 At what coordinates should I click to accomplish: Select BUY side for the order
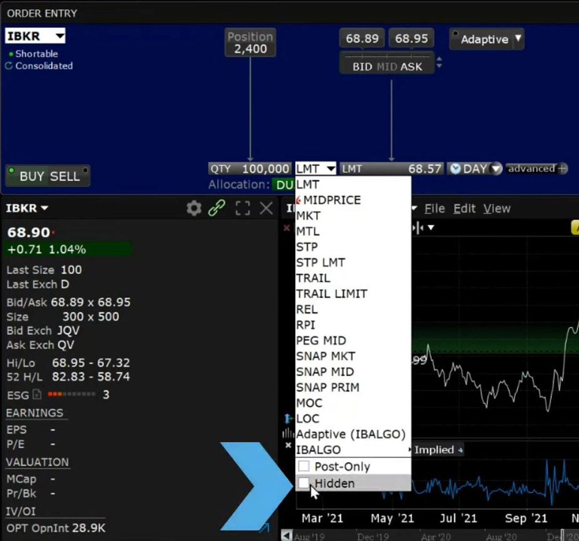(32, 176)
